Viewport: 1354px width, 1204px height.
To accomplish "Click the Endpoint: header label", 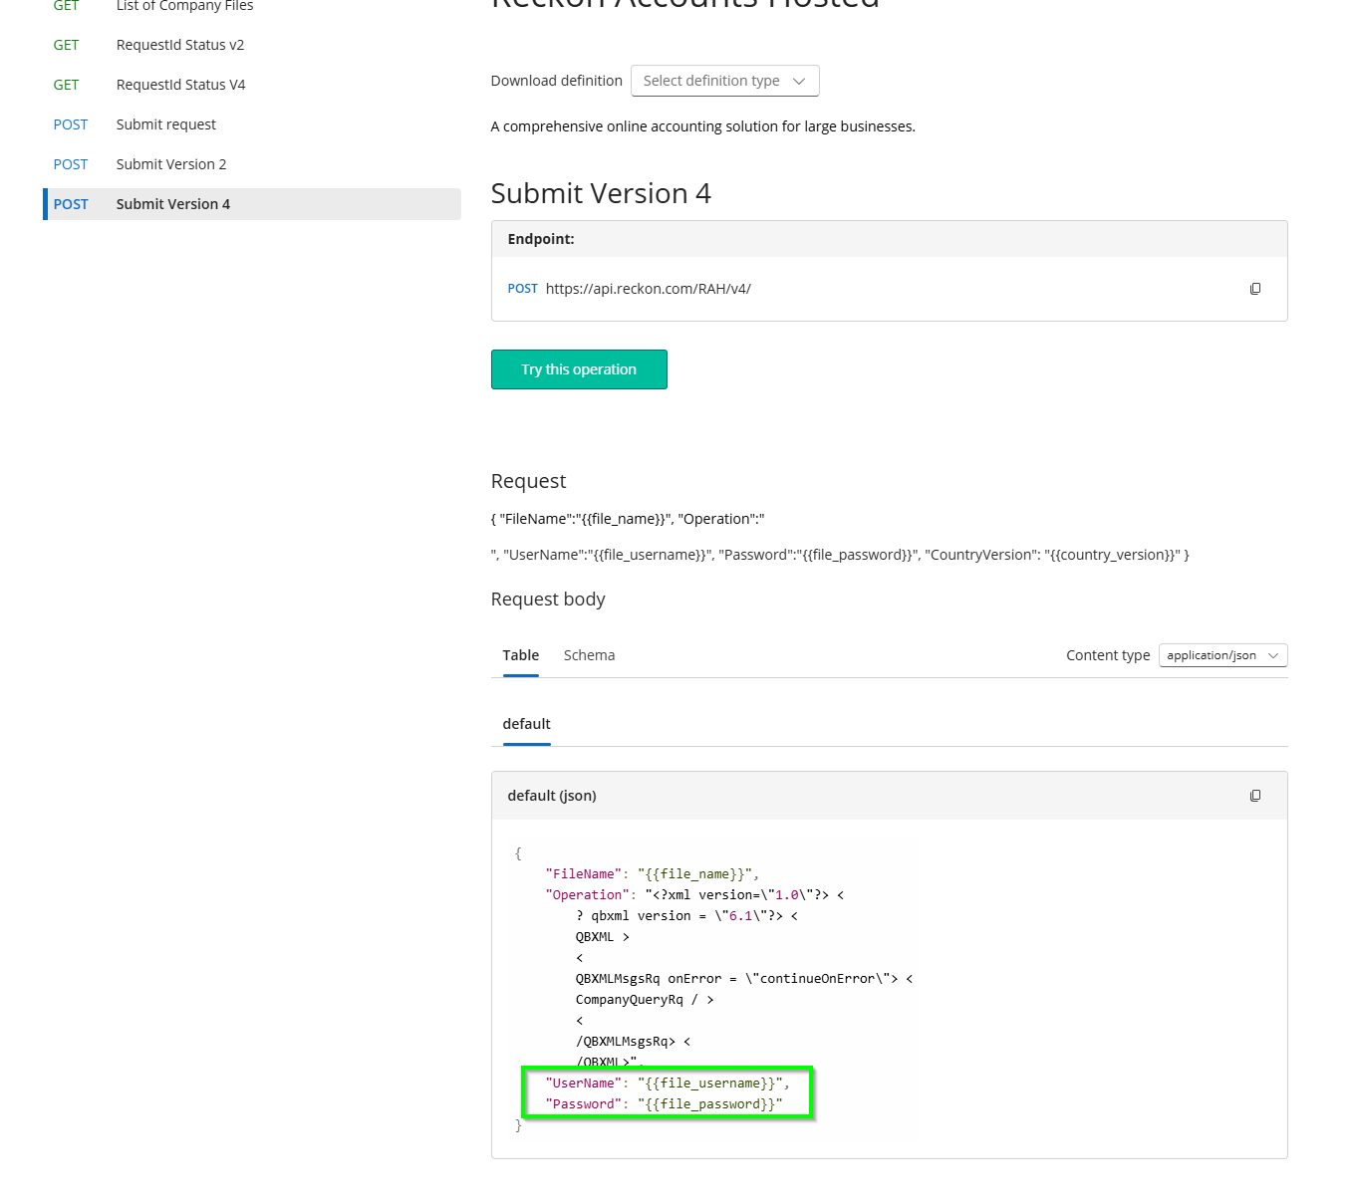I will coord(541,239).
